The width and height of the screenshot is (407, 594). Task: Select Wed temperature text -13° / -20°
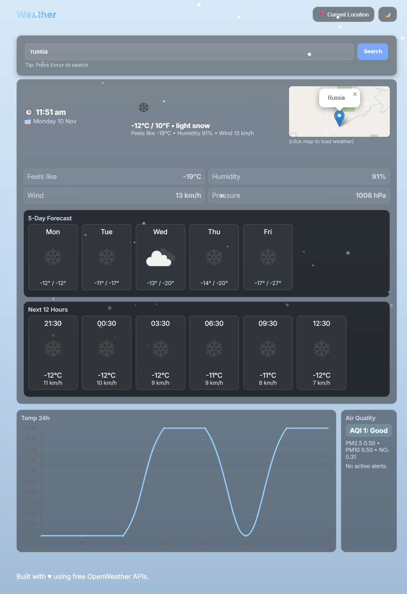(x=160, y=283)
